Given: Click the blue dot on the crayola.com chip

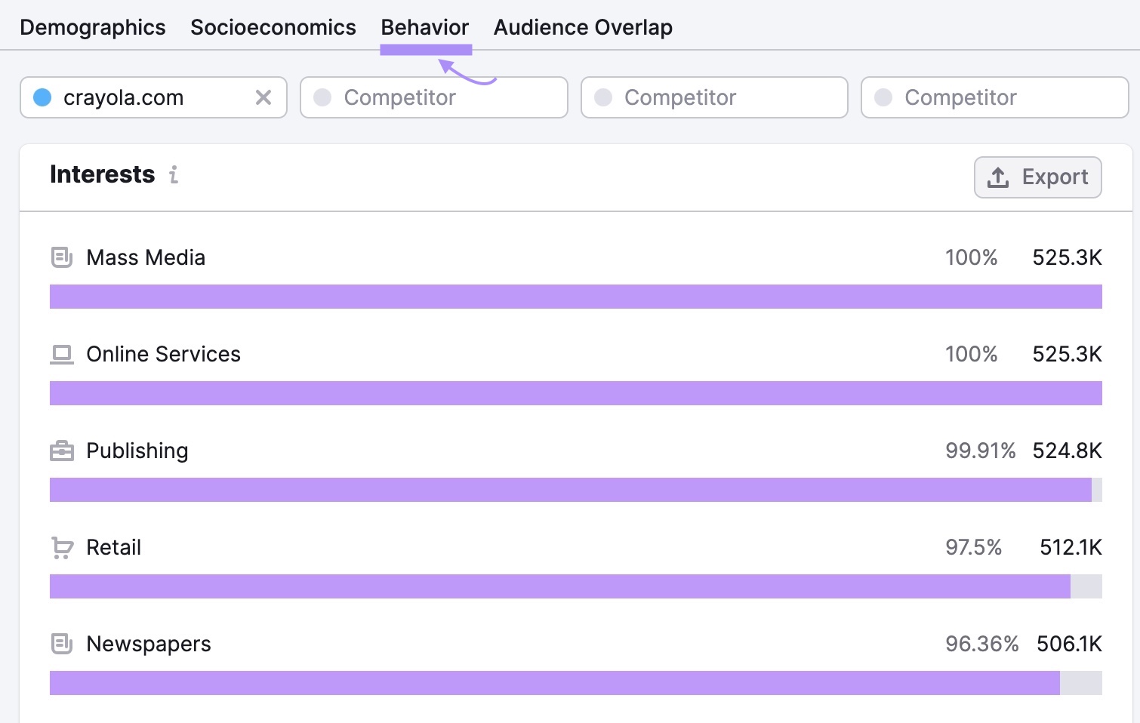Looking at the screenshot, I should (43, 97).
